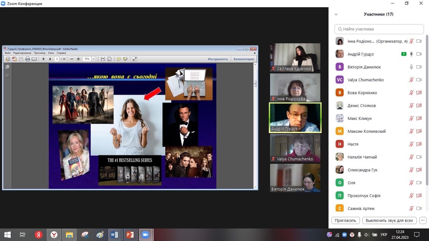Toggle muted microphone for Вова Корнієнко
The height and width of the screenshot is (241, 429).
pyautogui.click(x=411, y=93)
